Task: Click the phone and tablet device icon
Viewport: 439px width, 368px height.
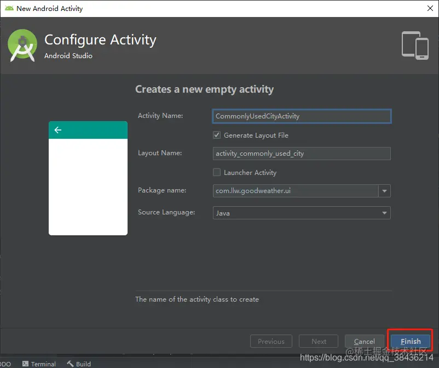Action: point(415,45)
